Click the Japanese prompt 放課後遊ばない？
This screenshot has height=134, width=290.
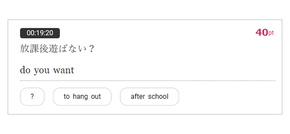coord(57,49)
